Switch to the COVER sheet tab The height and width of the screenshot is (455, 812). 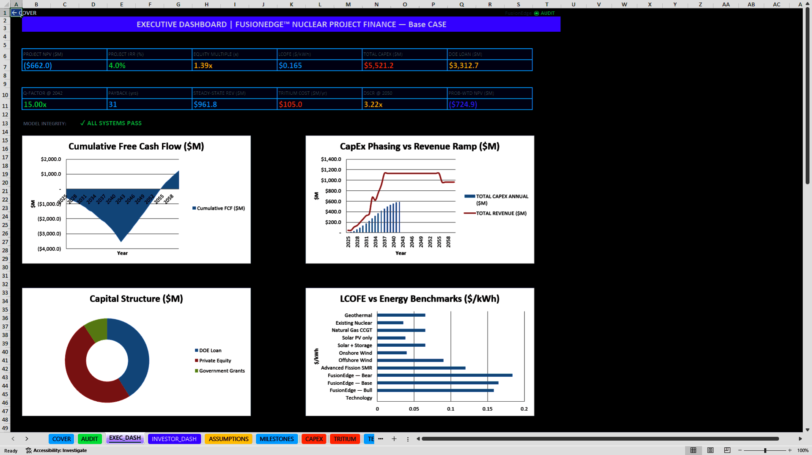click(x=61, y=439)
